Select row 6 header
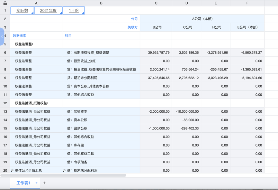The width and height of the screenshot is (278, 190). click(x=5, y=52)
